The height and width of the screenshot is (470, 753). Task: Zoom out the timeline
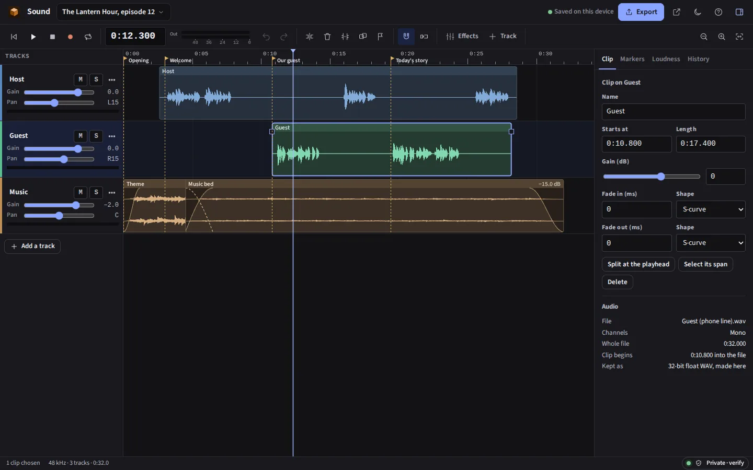704,37
